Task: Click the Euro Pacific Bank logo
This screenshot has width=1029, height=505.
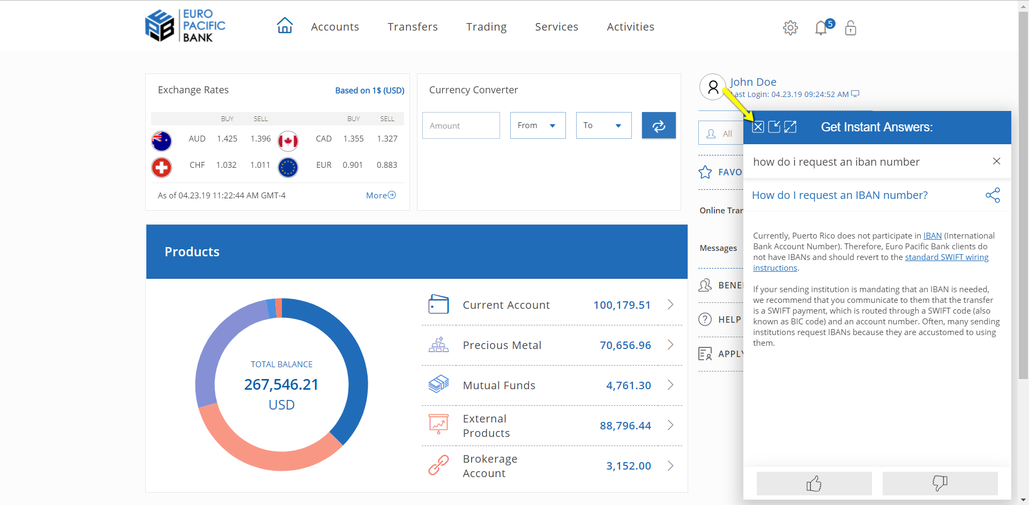Action: 185,25
